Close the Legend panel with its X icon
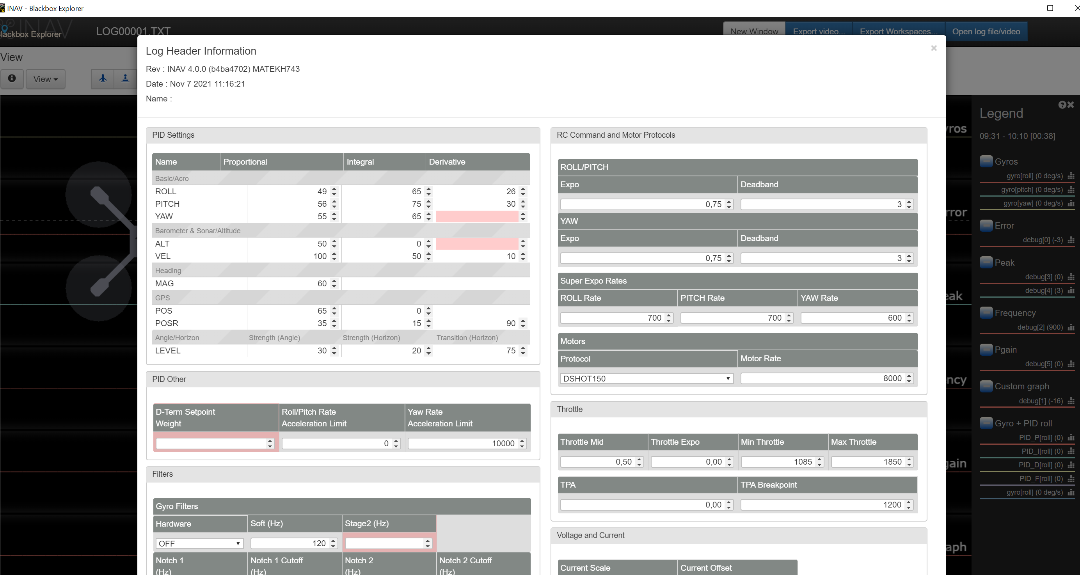1080x575 pixels. [x=1071, y=105]
